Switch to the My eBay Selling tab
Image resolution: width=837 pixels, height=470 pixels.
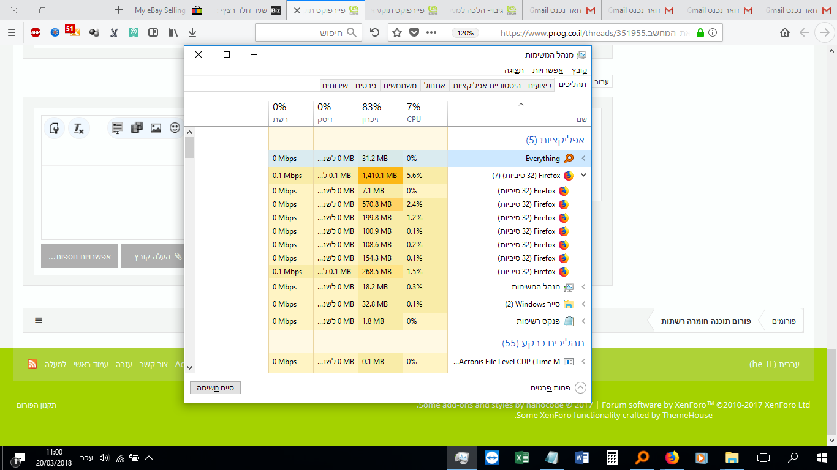click(x=169, y=10)
